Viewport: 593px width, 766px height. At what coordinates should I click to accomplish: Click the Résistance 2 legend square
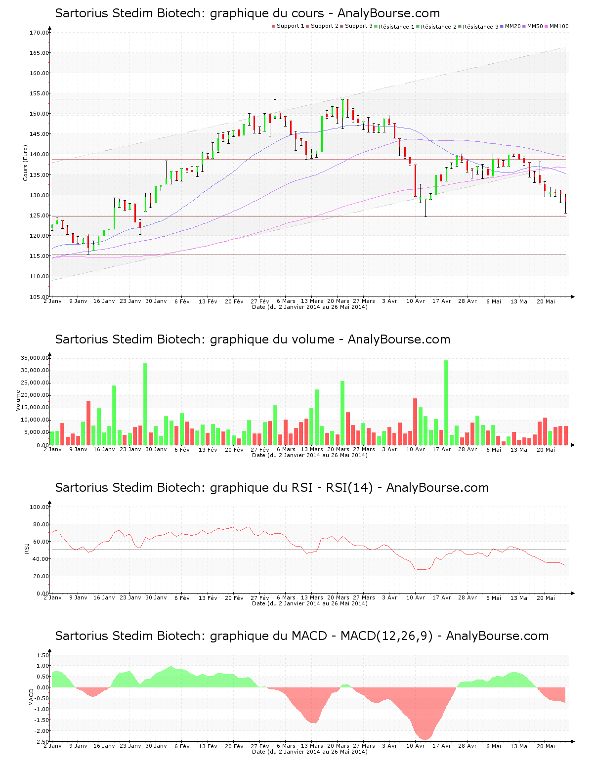pyautogui.click(x=418, y=26)
